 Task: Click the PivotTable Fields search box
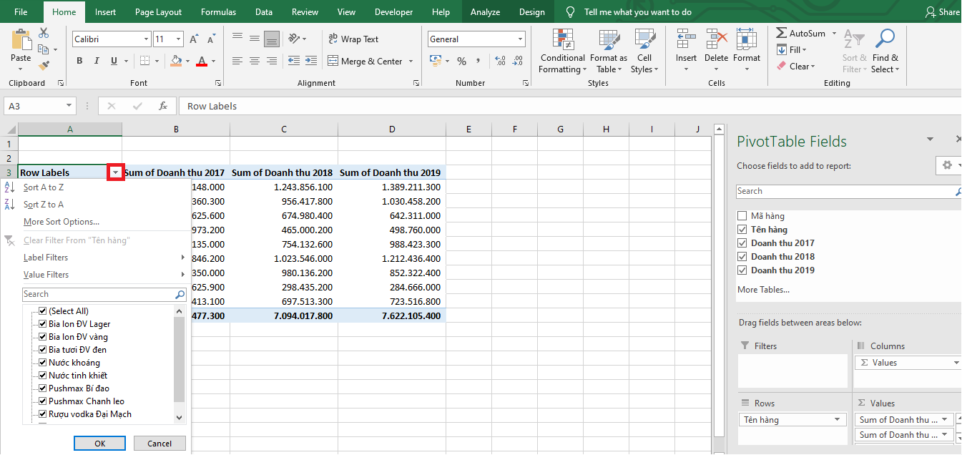844,191
